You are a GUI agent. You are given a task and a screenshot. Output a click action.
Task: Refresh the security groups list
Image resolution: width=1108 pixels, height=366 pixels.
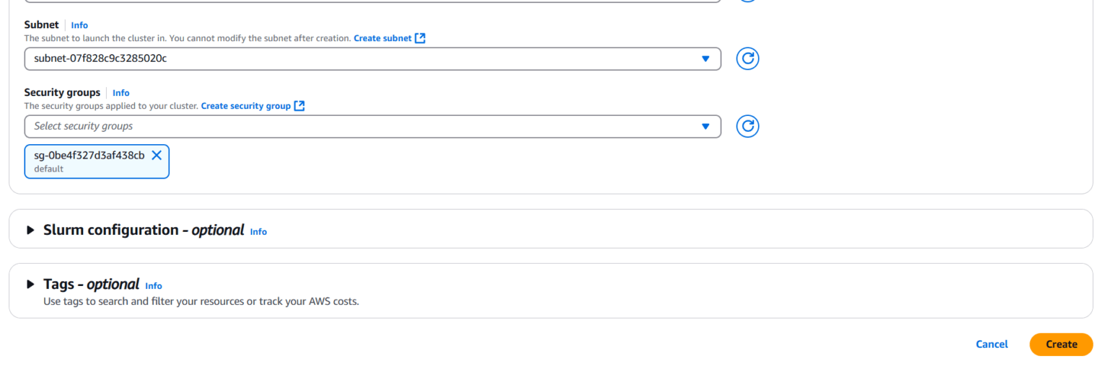pos(747,126)
